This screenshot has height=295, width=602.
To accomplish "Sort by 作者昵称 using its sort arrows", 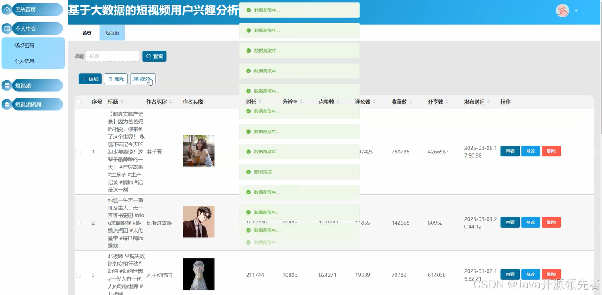I will pos(171,102).
